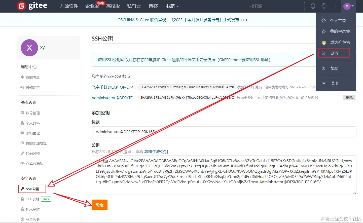The image size is (363, 223).
Task: Click the speaker icon beside 通知设置
Action: (22, 87)
